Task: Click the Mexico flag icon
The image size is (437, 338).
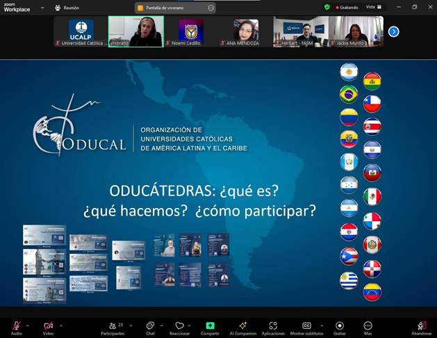Action: [x=372, y=196]
